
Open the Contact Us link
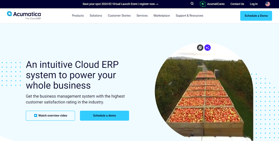click(x=237, y=4)
